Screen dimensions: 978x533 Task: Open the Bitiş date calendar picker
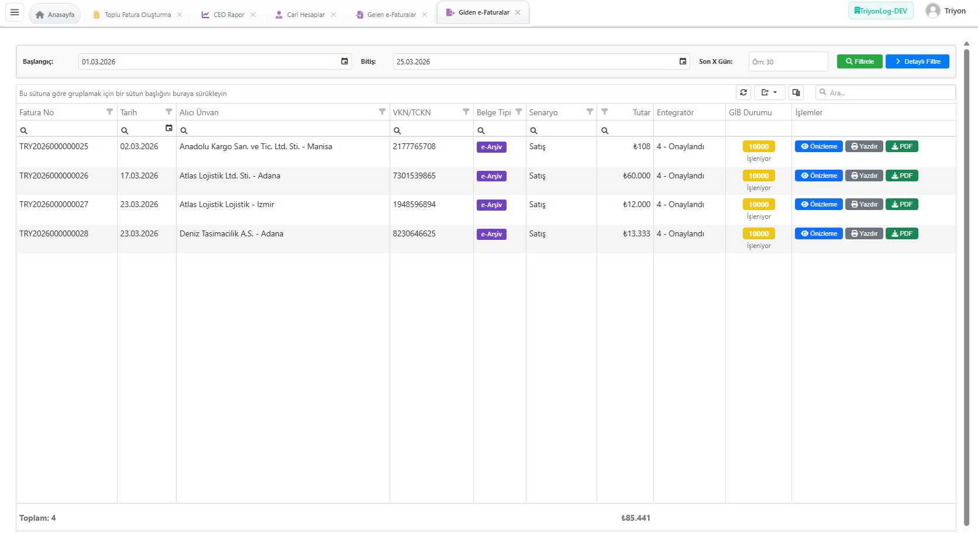[683, 61]
